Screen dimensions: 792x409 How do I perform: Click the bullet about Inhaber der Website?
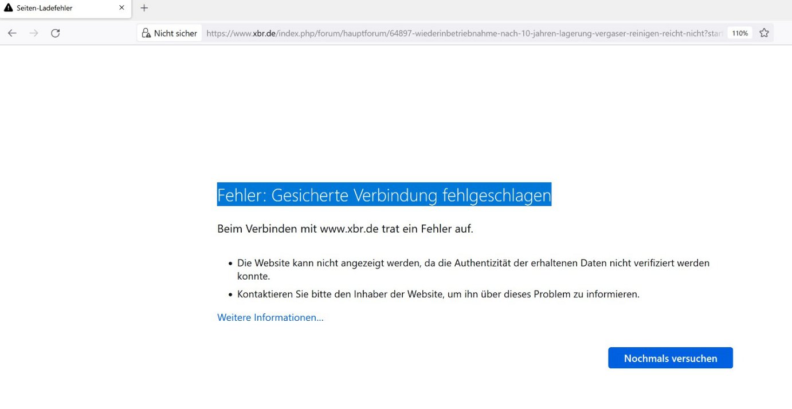pyautogui.click(x=437, y=294)
